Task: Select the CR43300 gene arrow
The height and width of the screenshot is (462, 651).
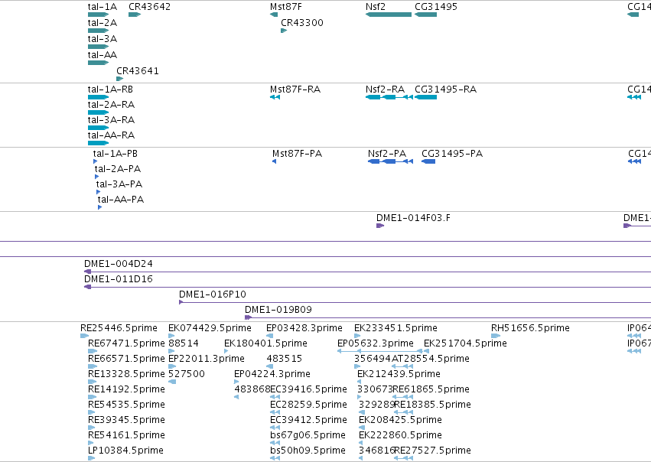Action: click(x=284, y=31)
